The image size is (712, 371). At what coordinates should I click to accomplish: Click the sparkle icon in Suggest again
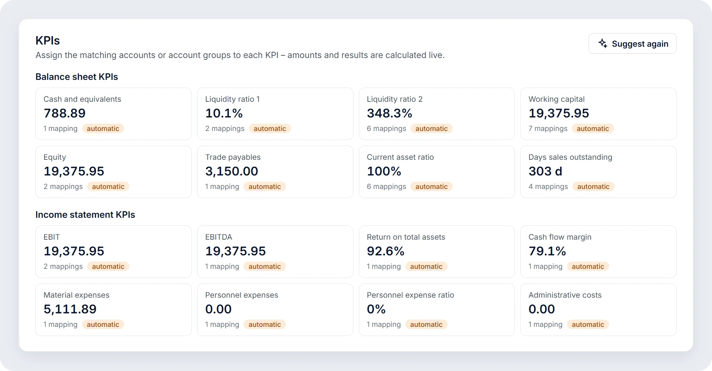[x=603, y=43]
